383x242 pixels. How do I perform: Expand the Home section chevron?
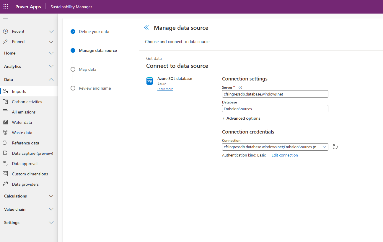click(x=51, y=53)
